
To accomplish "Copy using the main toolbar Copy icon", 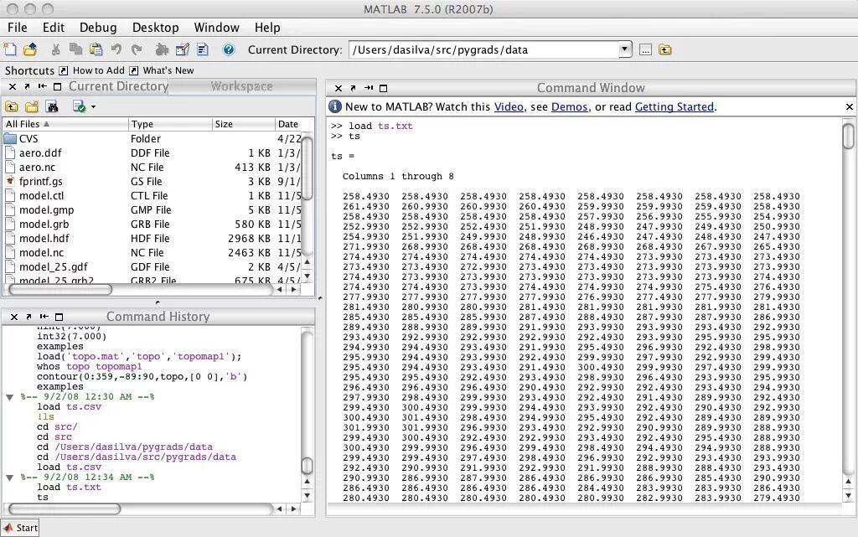I will 75,49.
